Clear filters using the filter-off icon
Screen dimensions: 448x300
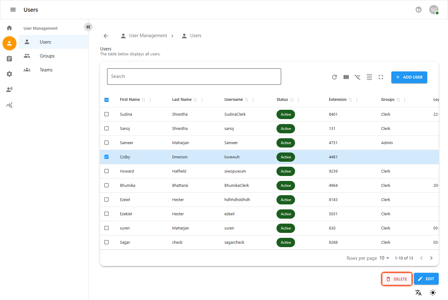click(358, 77)
